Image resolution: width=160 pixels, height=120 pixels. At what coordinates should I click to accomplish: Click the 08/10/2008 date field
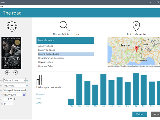pyautogui.click(x=13, y=95)
